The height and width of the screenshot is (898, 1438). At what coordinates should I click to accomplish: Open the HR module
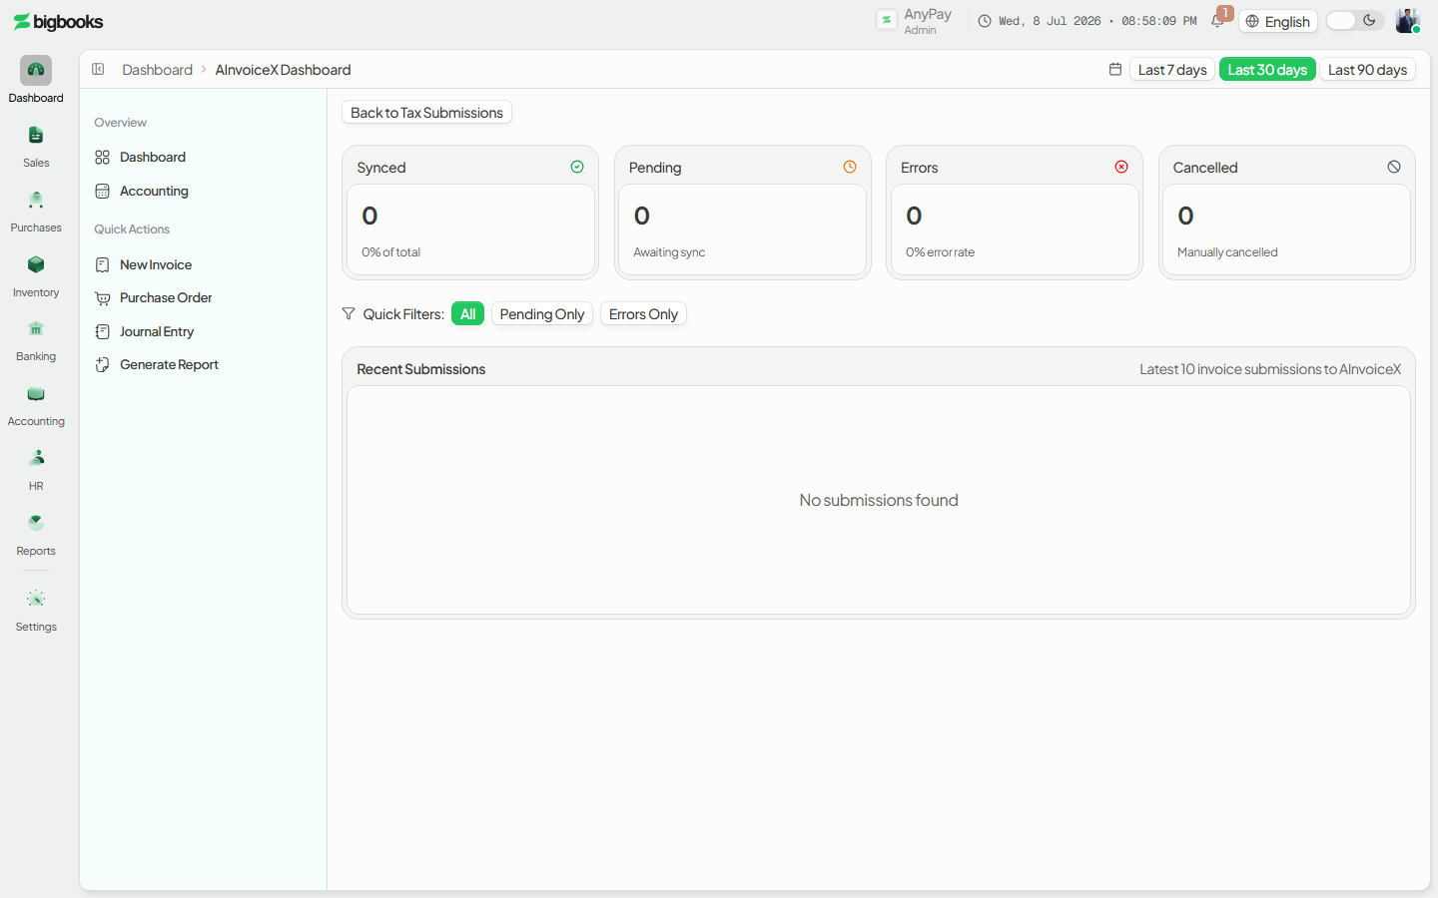pyautogui.click(x=36, y=469)
